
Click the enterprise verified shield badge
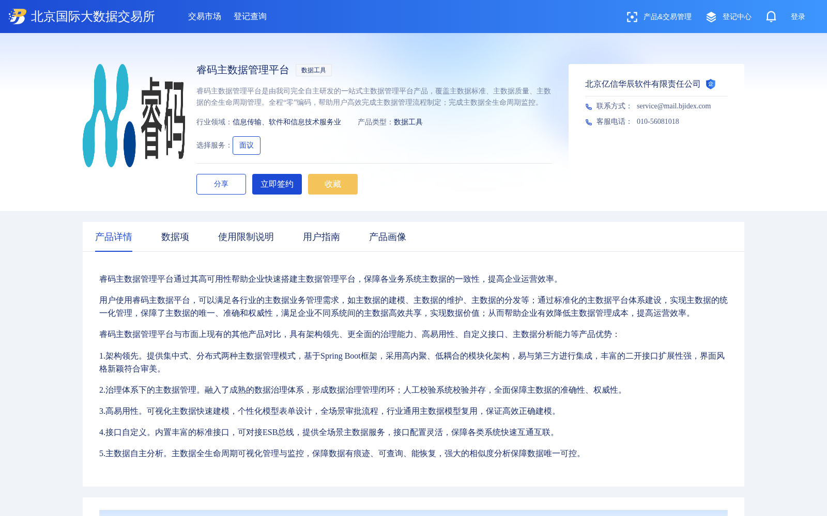point(711,84)
